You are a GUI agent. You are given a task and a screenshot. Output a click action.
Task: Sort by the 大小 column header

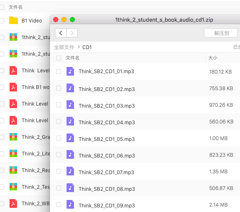[213, 58]
